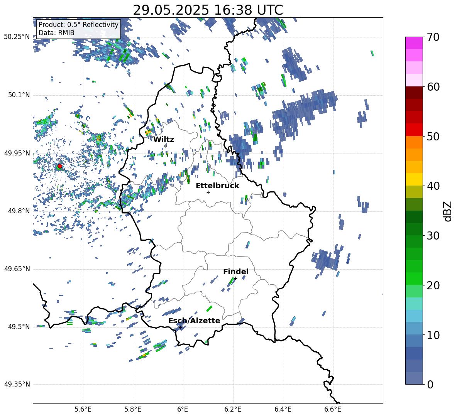Click the 49.35°N latitude label

point(17,384)
